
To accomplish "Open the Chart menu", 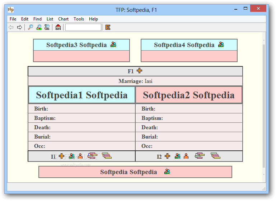I will tap(64, 19).
